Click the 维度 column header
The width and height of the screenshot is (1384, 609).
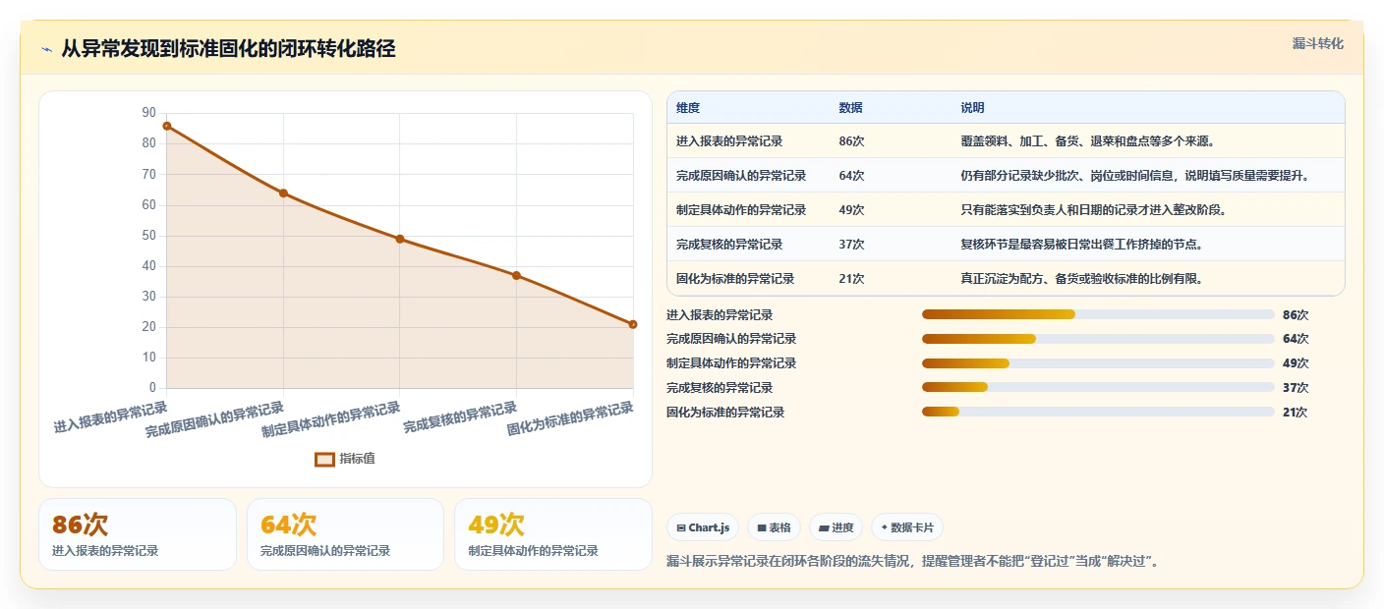tap(688, 108)
